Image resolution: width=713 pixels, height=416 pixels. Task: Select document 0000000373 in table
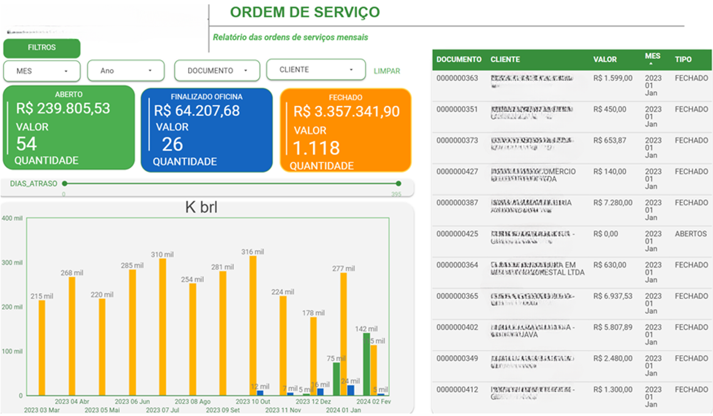pyautogui.click(x=457, y=141)
